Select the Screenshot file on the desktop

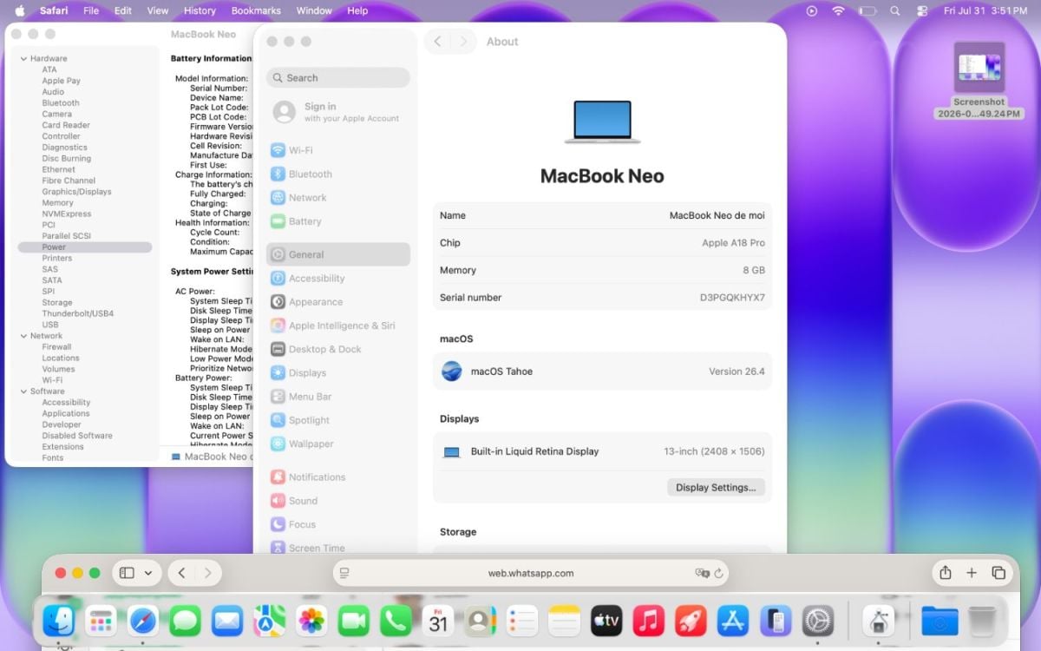[x=979, y=80]
